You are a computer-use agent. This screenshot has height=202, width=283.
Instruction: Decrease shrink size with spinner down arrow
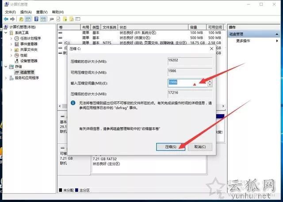point(210,85)
